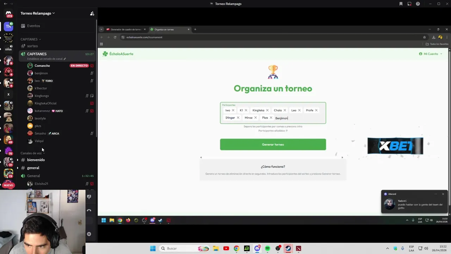This screenshot has width=451, height=254.
Task: Collapse the Canales de voz category
Action: pyautogui.click(x=32, y=153)
